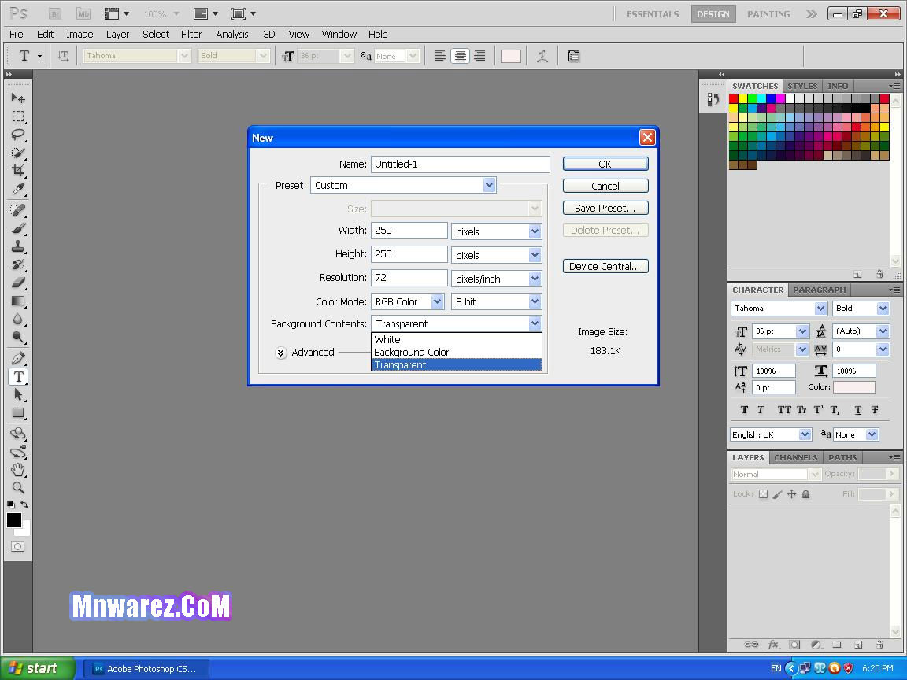Select the Pen tool
Screen dimensions: 907x680
[18, 359]
